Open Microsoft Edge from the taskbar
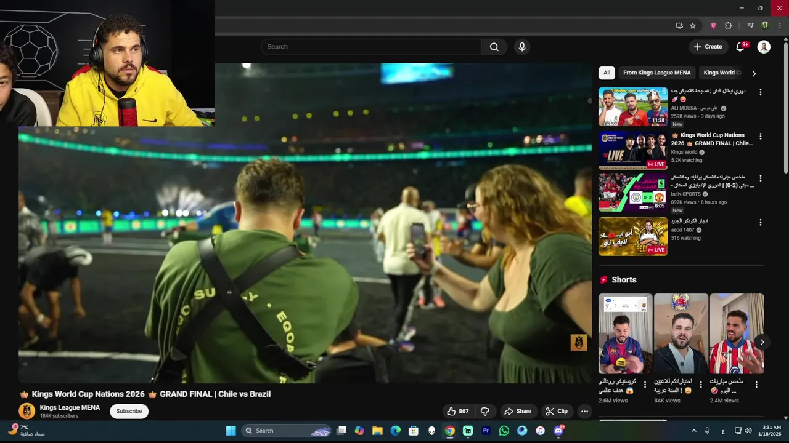 click(x=395, y=431)
